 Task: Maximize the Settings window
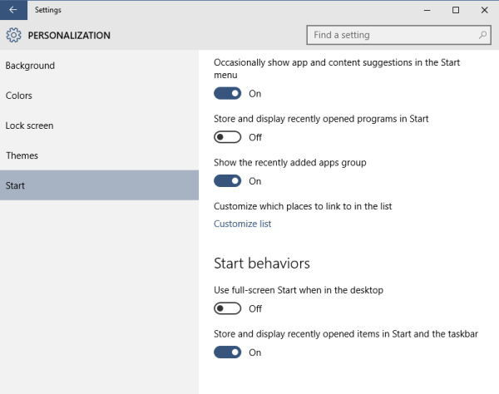coord(456,10)
